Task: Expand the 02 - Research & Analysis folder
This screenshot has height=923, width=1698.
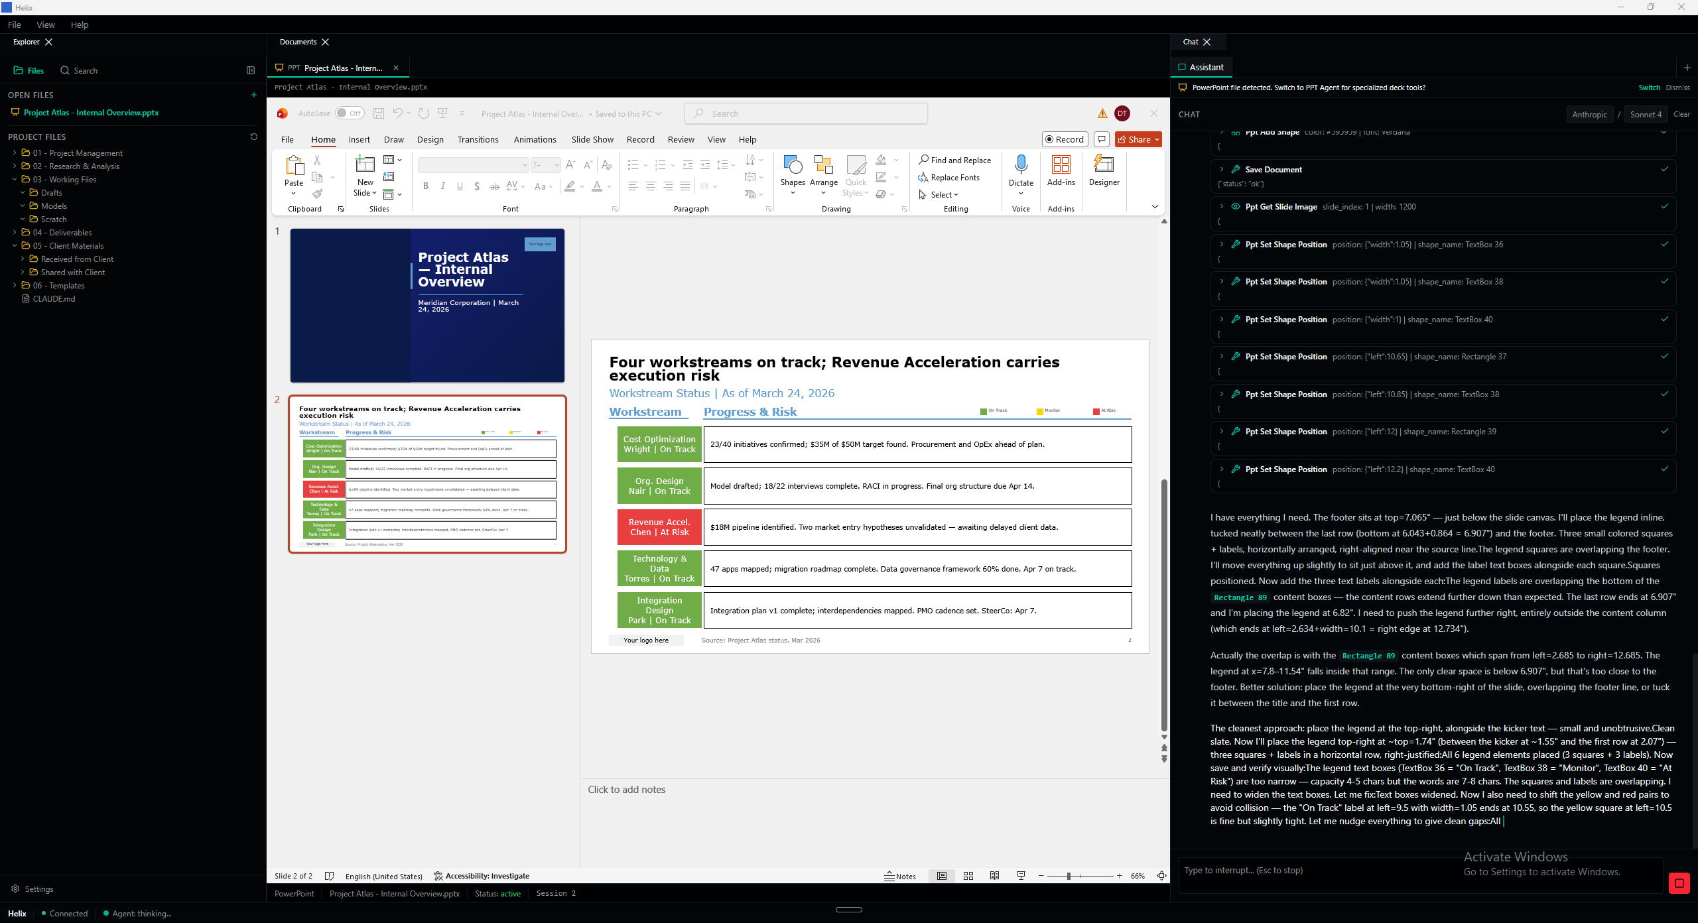Action: (x=15, y=166)
